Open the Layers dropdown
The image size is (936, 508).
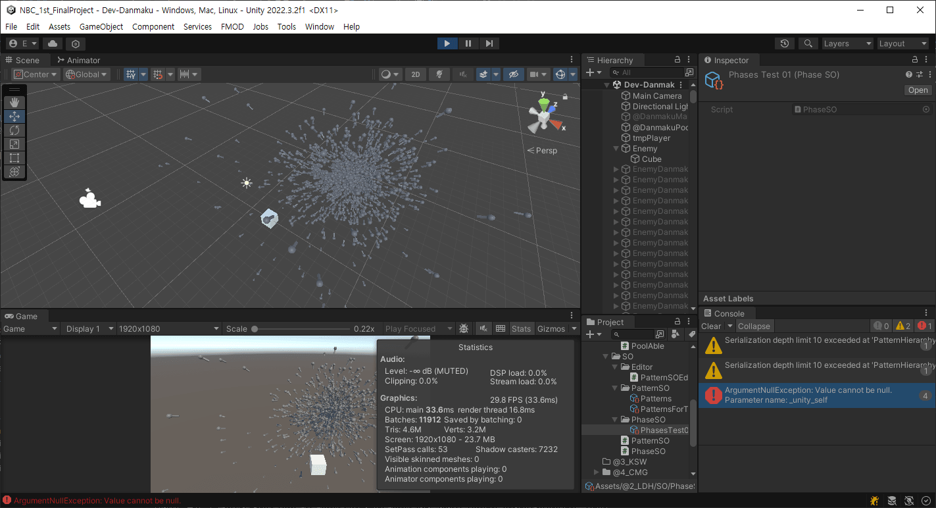(x=847, y=43)
